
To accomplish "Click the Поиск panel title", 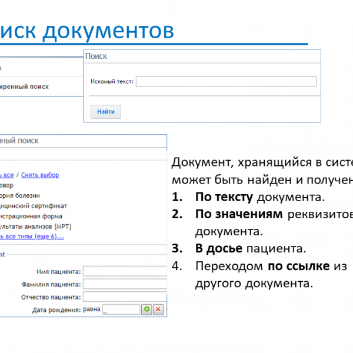I will [x=96, y=56].
